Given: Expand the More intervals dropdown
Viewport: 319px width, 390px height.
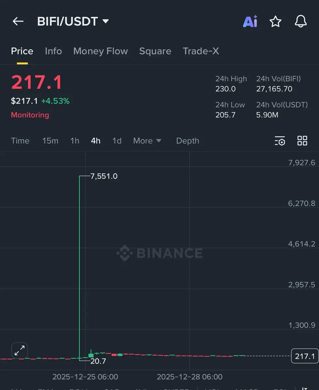Looking at the screenshot, I should [147, 141].
